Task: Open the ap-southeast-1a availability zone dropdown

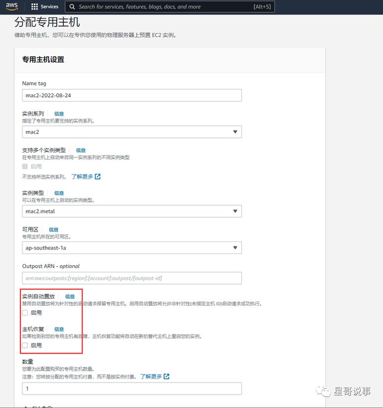Action: (x=132, y=248)
